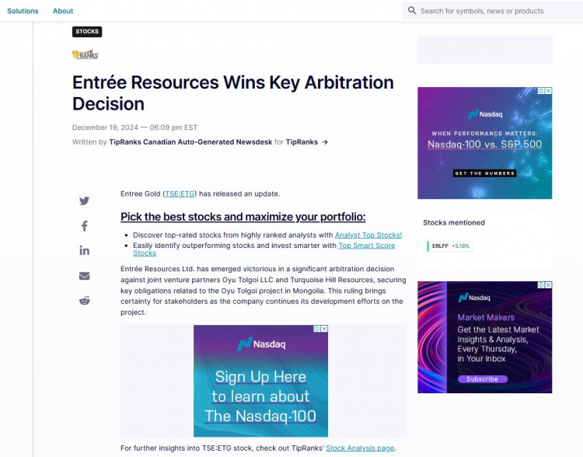Open the About menu
This screenshot has height=457, width=583.
(x=63, y=11)
